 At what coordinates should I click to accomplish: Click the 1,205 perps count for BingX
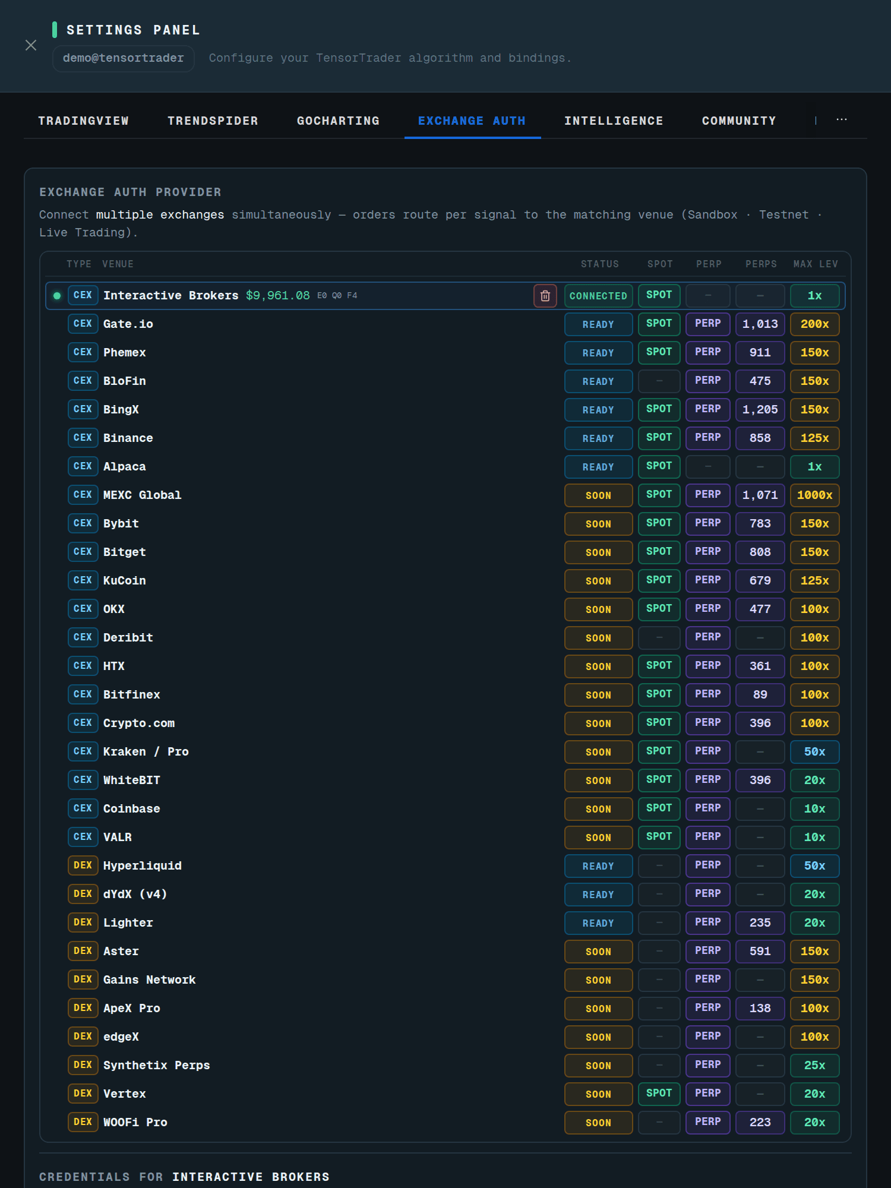(x=760, y=410)
